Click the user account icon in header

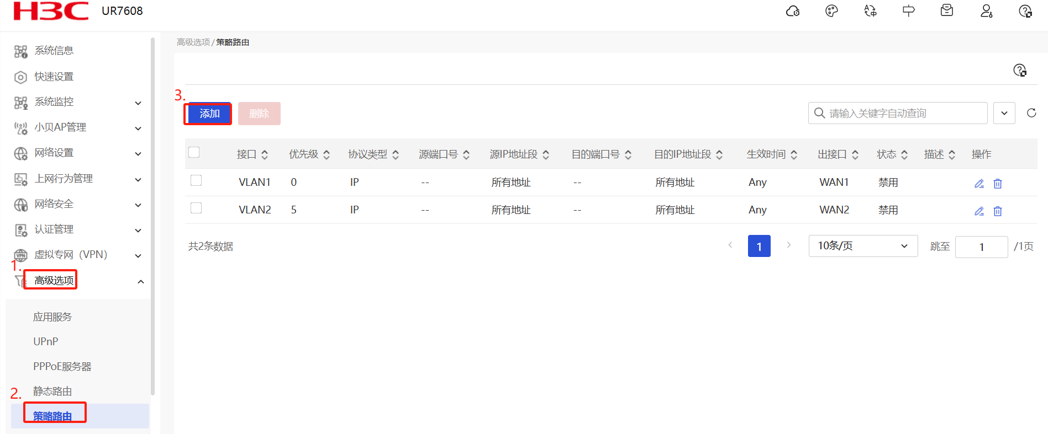pyautogui.click(x=986, y=11)
